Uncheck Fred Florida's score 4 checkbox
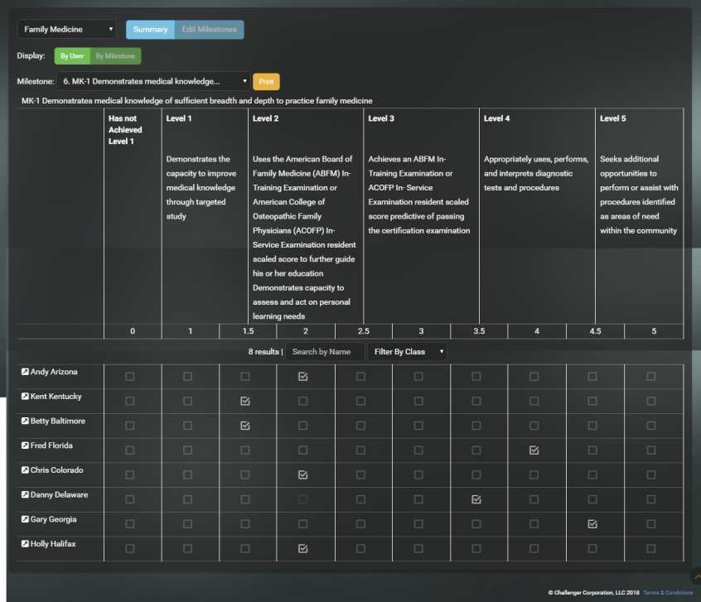Screen dimensions: 701x602 tap(534, 450)
